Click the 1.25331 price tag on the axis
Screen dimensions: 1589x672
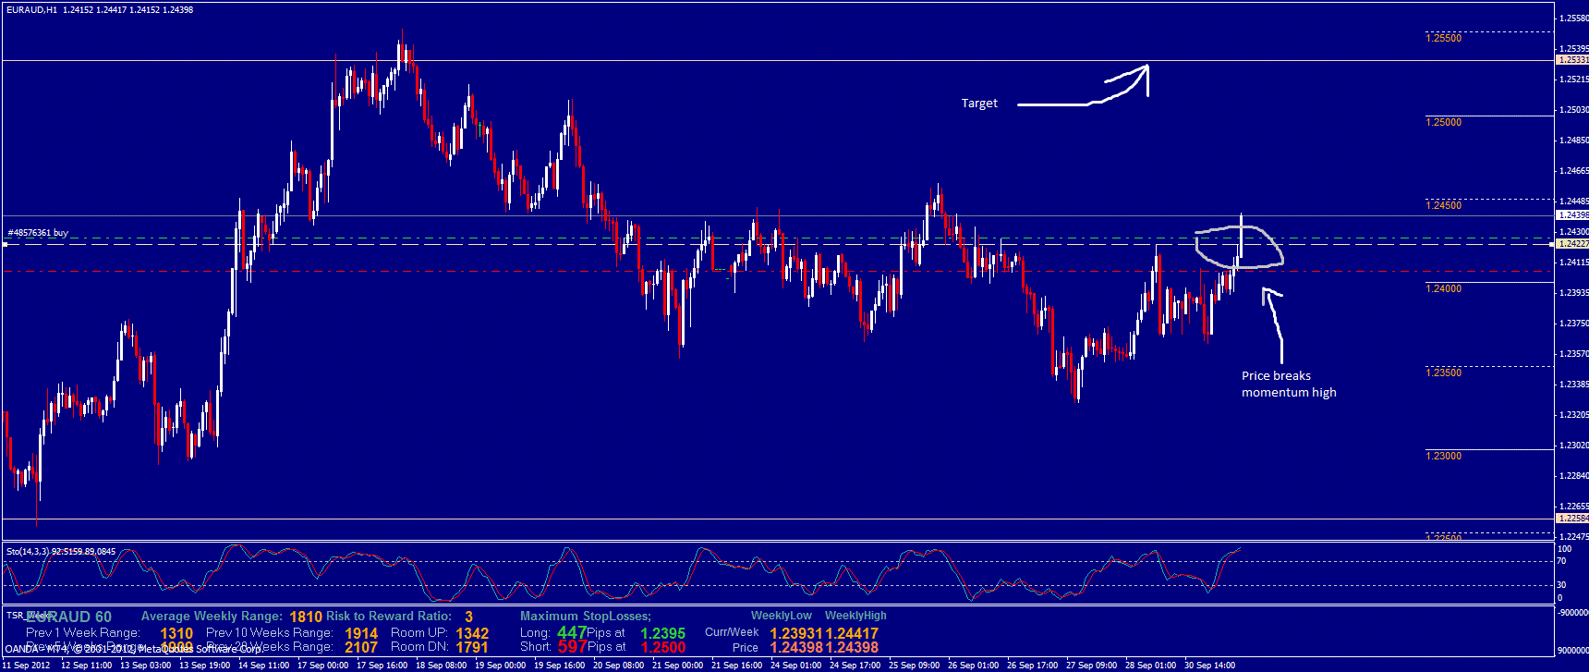1571,60
